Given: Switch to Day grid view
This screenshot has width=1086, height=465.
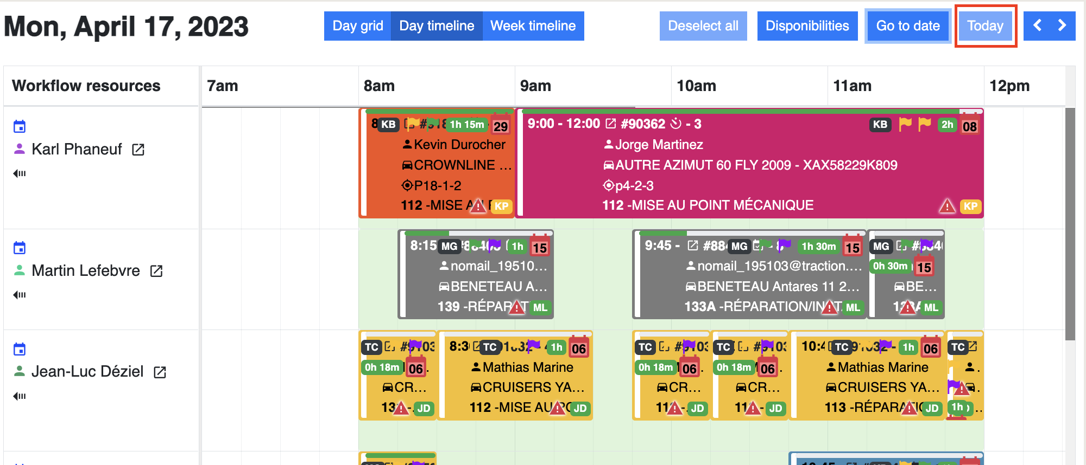Looking at the screenshot, I should point(357,26).
